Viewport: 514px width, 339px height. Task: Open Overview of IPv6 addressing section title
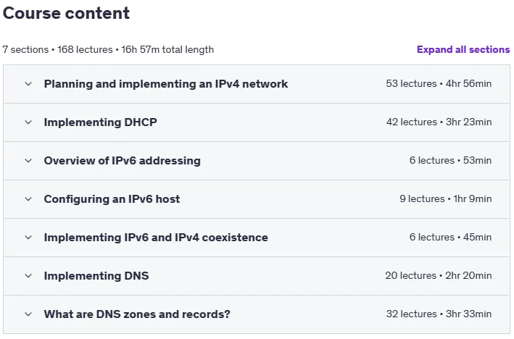click(123, 161)
